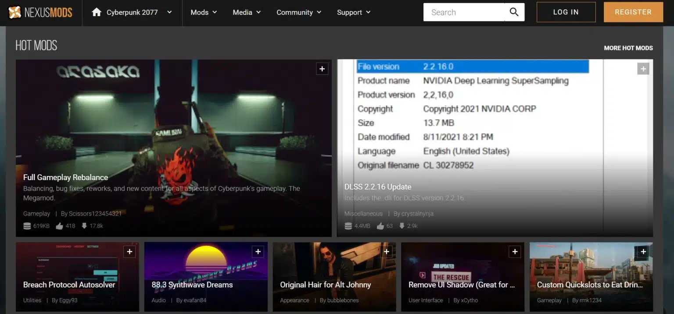Click the file size icon beside 619KB

pyautogui.click(x=27, y=226)
